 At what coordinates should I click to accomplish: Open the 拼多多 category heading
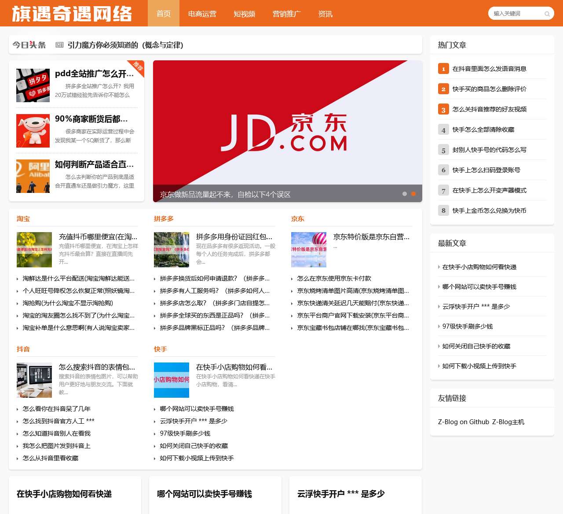tap(164, 219)
